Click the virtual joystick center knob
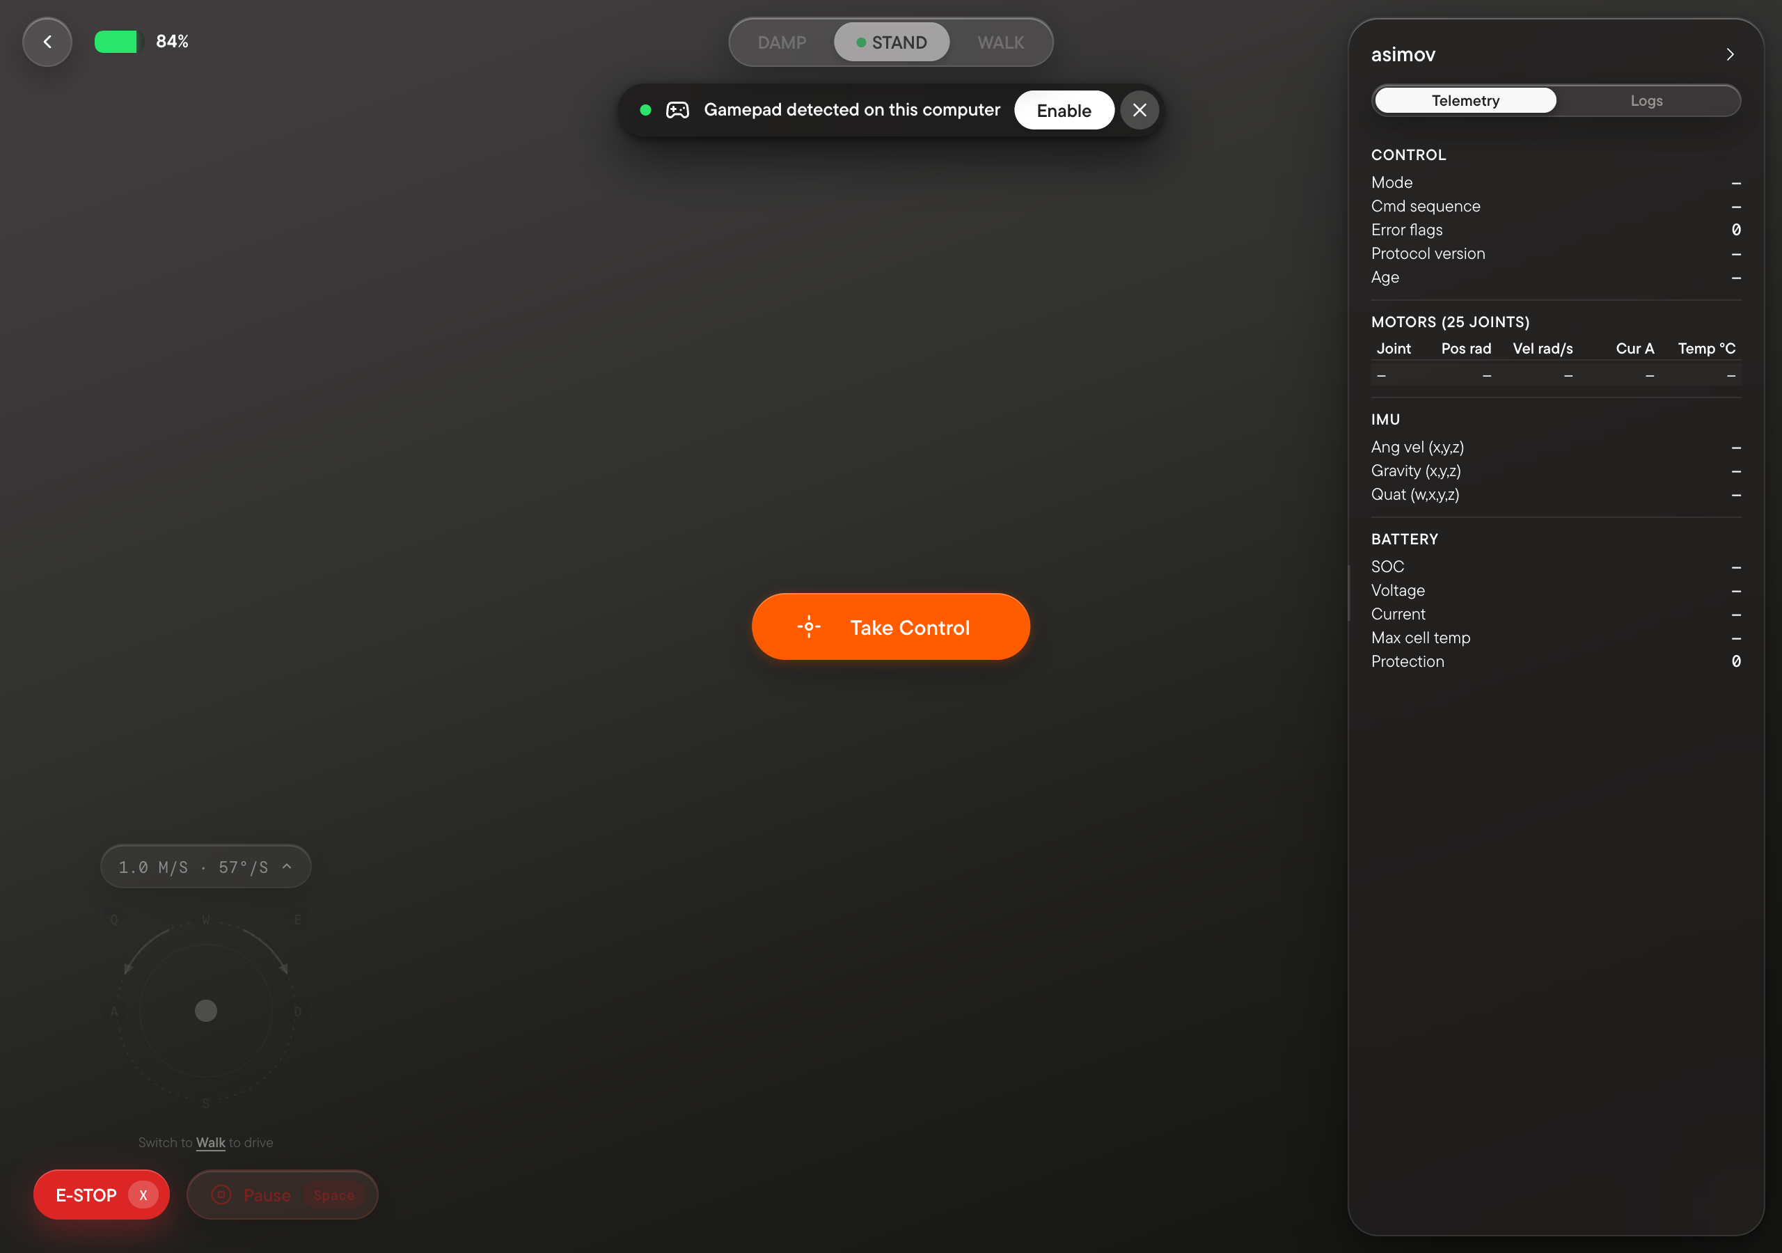 205,1011
